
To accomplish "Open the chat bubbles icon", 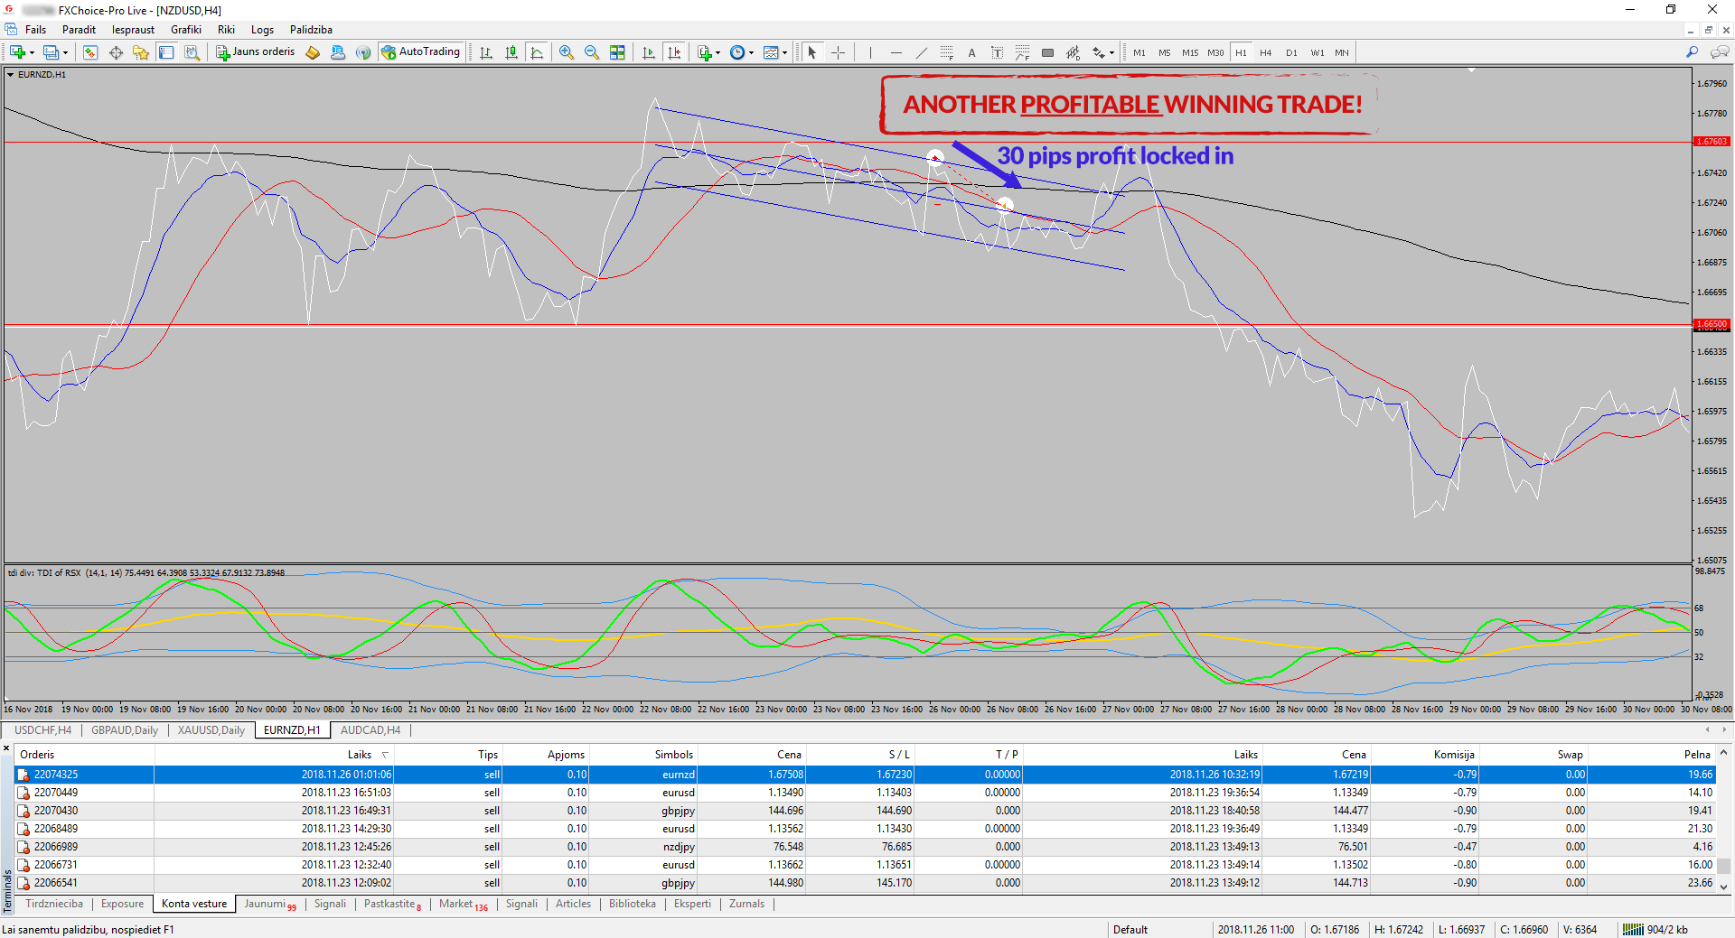I will coord(1719,52).
